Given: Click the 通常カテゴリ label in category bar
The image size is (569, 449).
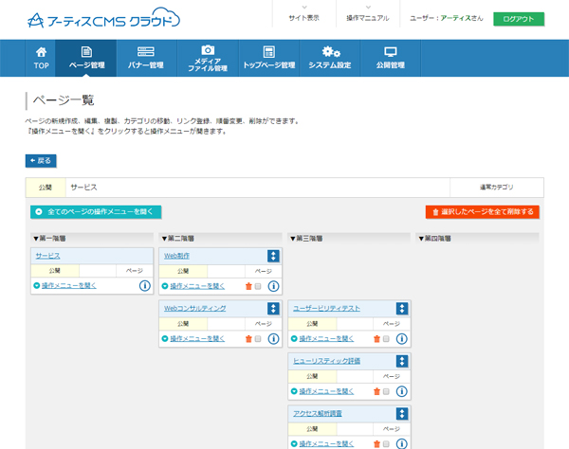Looking at the screenshot, I should pos(496,188).
